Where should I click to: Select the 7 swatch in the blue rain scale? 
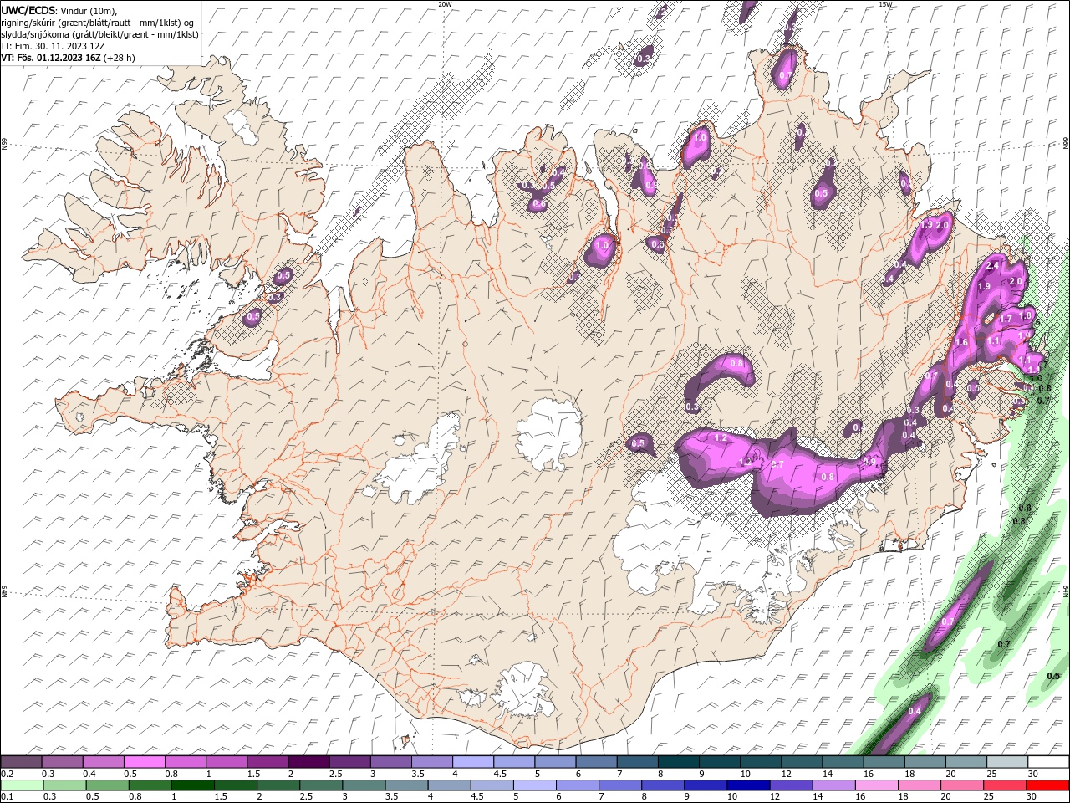tap(619, 785)
